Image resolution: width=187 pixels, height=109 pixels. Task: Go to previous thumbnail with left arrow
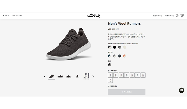click(45, 77)
